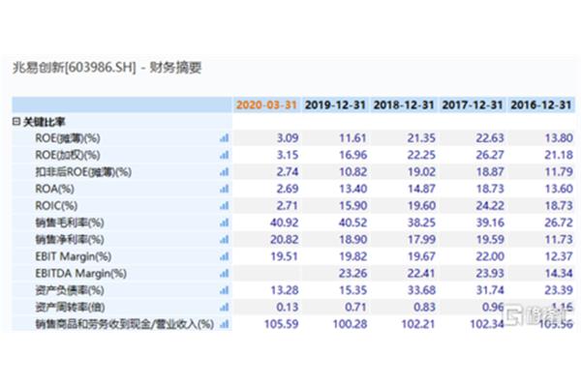The image size is (581, 387).
Task: Select the 2018-12-31 column header
Action: pos(404,105)
